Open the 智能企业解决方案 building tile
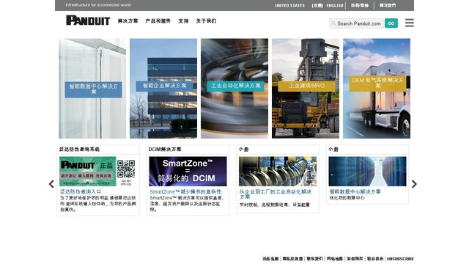This screenshot has height=264, width=469. click(163, 88)
